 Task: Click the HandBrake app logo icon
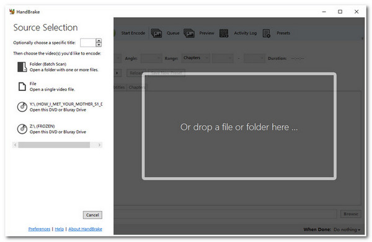tap(12, 12)
